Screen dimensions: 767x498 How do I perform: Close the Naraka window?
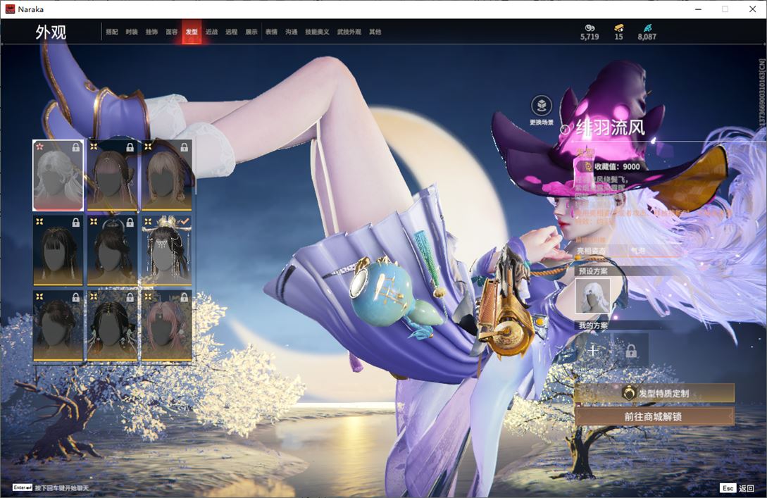(752, 9)
